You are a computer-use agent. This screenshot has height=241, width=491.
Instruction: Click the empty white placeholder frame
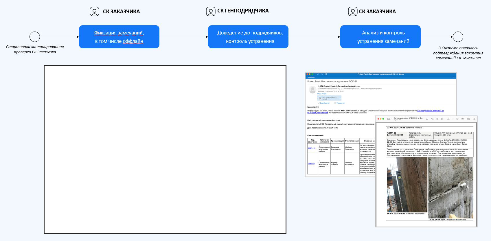tap(165, 149)
